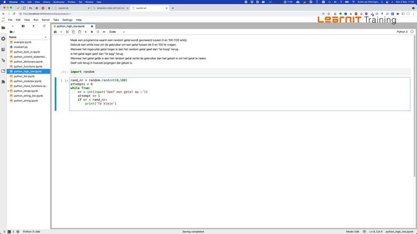Viewport: 417px width, 234px height.
Task: Open the Kernel menu
Action: coord(46,20)
